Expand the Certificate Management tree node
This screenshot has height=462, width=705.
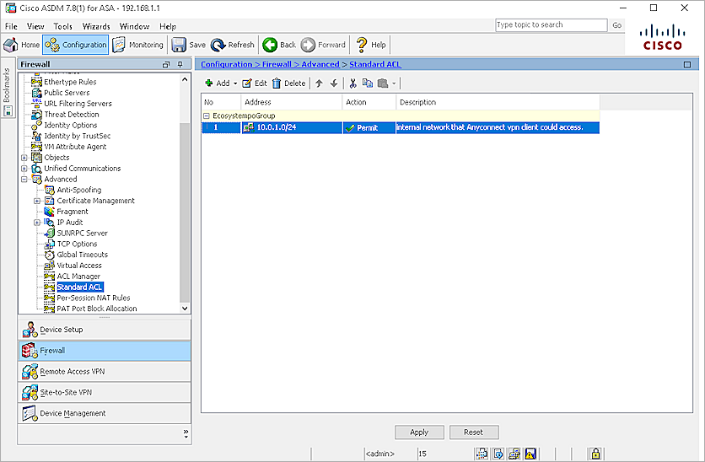(x=37, y=201)
